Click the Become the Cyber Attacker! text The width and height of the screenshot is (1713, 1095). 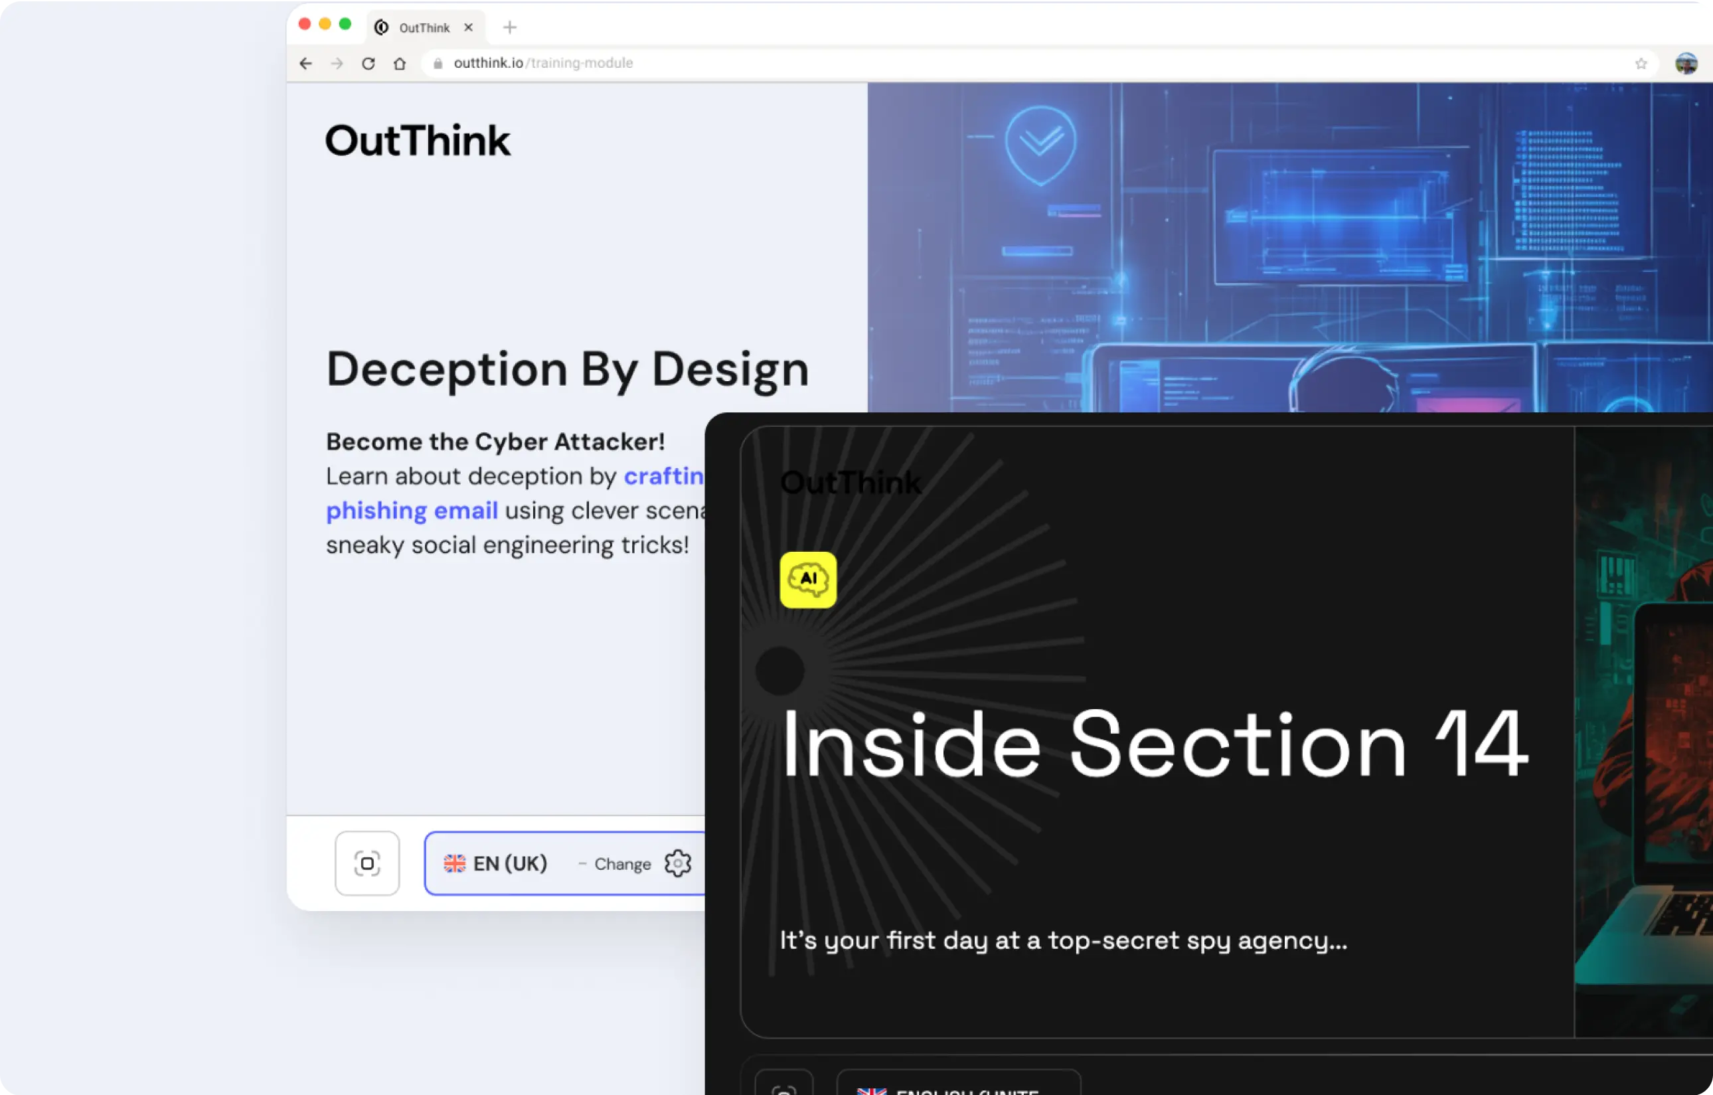(495, 441)
